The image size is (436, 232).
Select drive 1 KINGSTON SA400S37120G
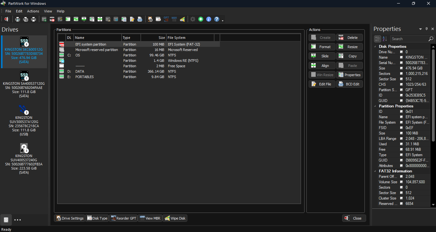24,84
